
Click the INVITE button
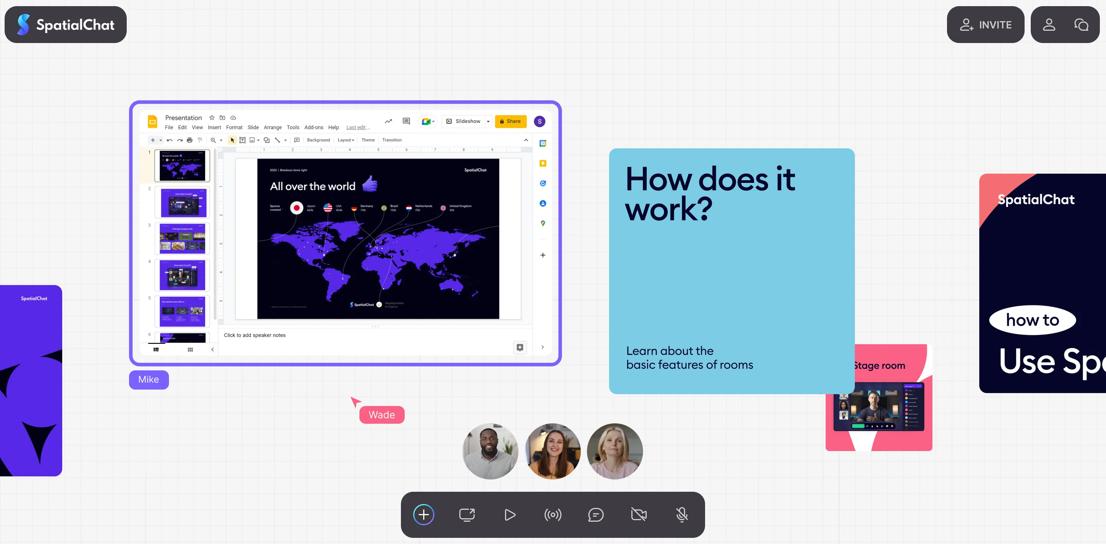click(x=986, y=25)
